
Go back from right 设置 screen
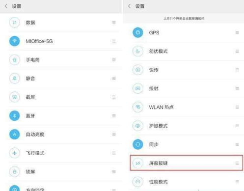[x=129, y=6]
